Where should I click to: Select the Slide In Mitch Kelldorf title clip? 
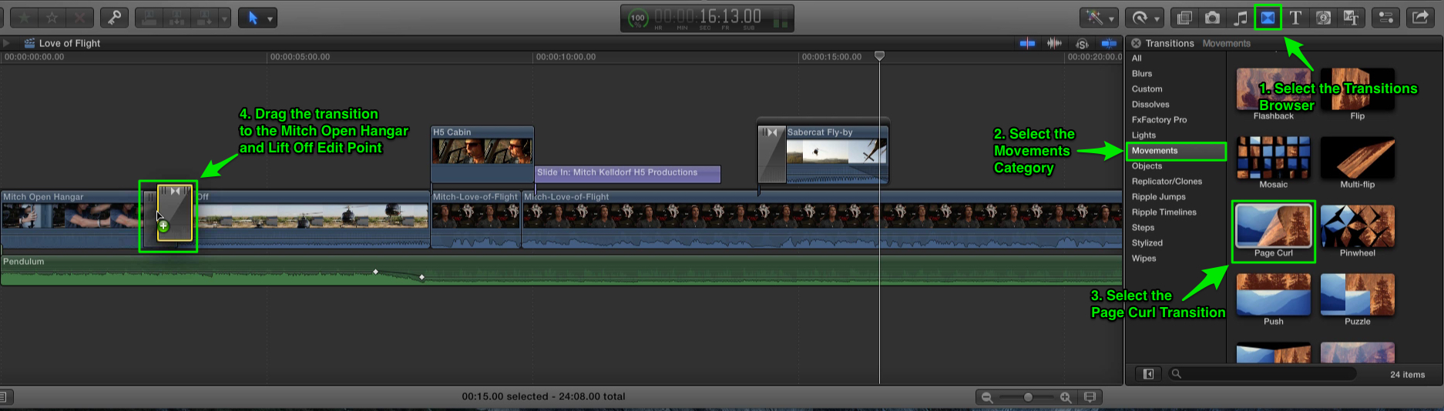pos(628,174)
